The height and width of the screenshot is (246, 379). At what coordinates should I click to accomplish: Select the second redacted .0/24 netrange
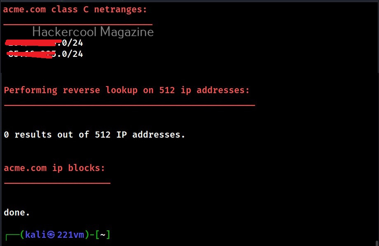(x=45, y=54)
